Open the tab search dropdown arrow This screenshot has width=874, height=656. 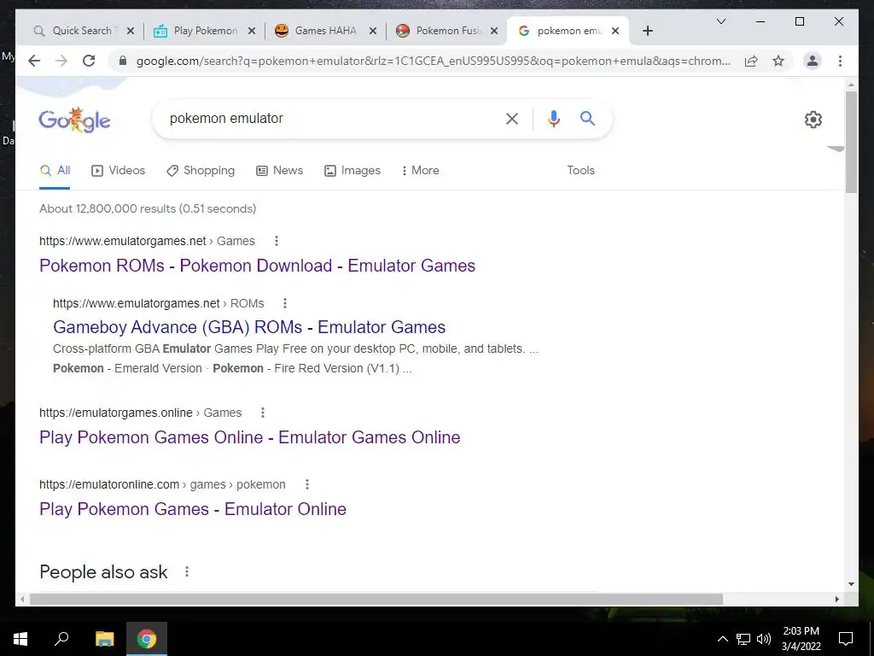tap(720, 21)
